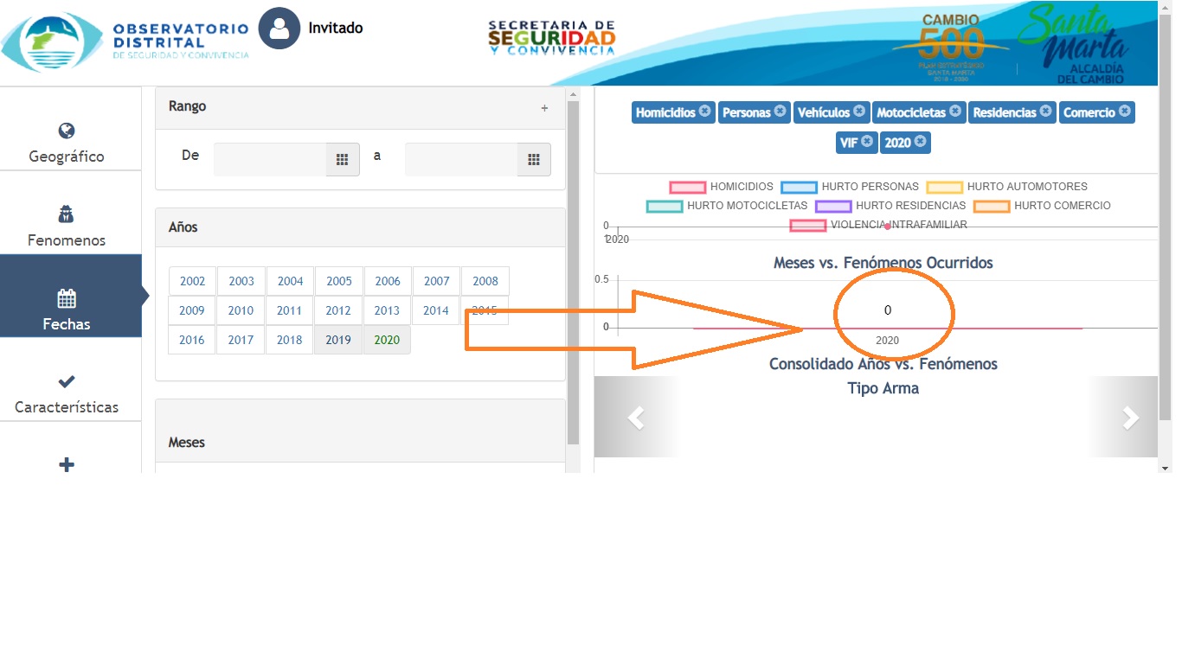Screen dimensions: 1182x664
Task: Deselect the 2019 year button
Action: (338, 340)
